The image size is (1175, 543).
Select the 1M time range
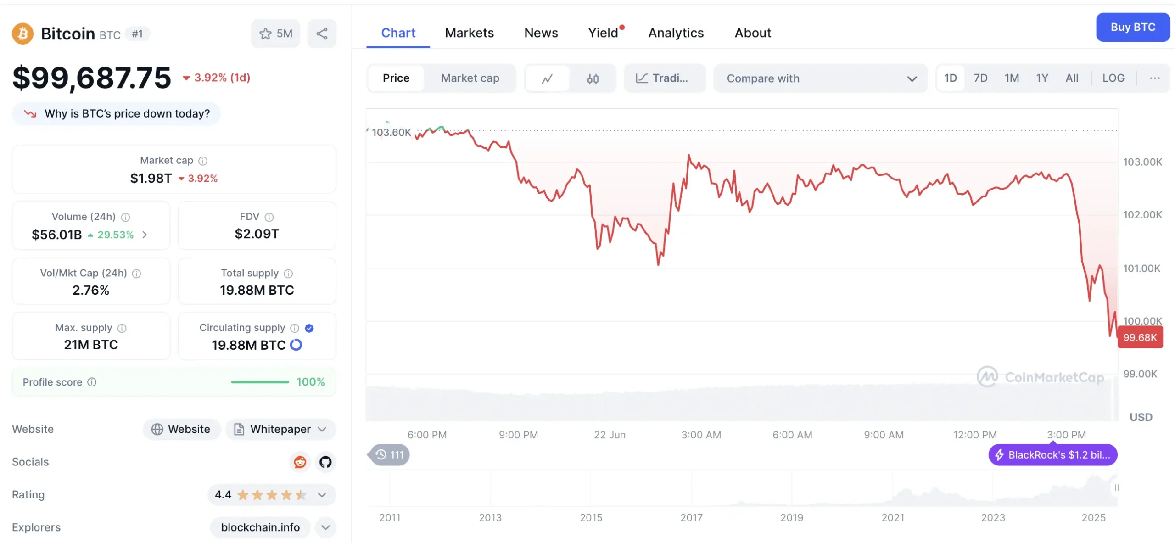[1012, 78]
